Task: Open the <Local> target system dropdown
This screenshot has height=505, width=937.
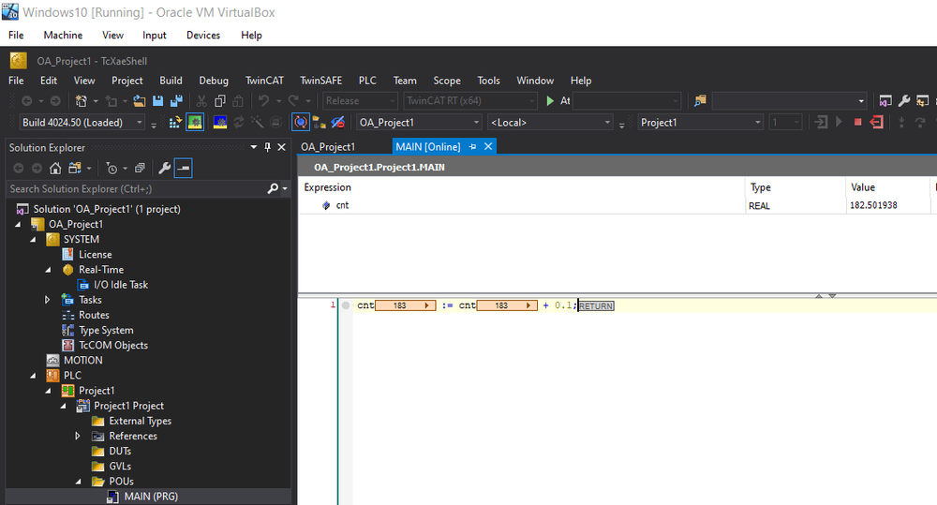Action: tap(550, 123)
